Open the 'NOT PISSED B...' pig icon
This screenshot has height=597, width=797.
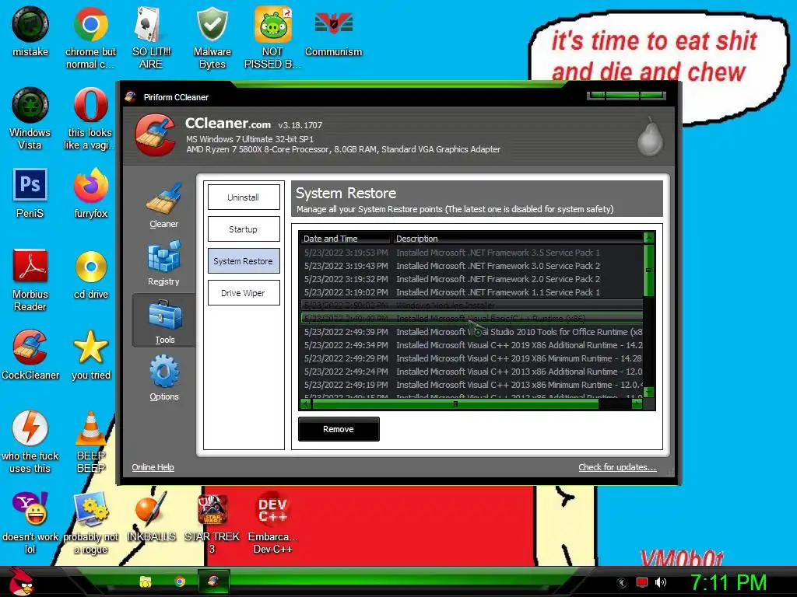tap(272, 37)
